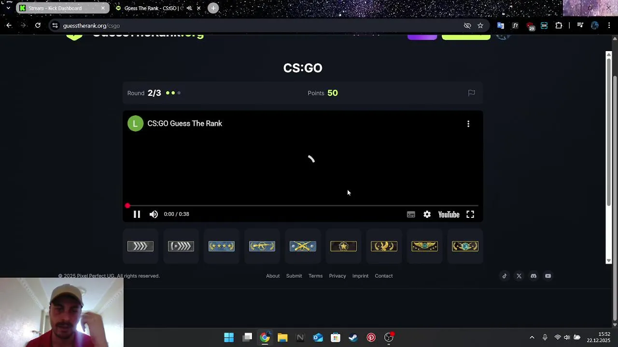Image resolution: width=618 pixels, height=347 pixels.
Task: Open the Extensions puzzle menu
Action: pyautogui.click(x=559, y=26)
